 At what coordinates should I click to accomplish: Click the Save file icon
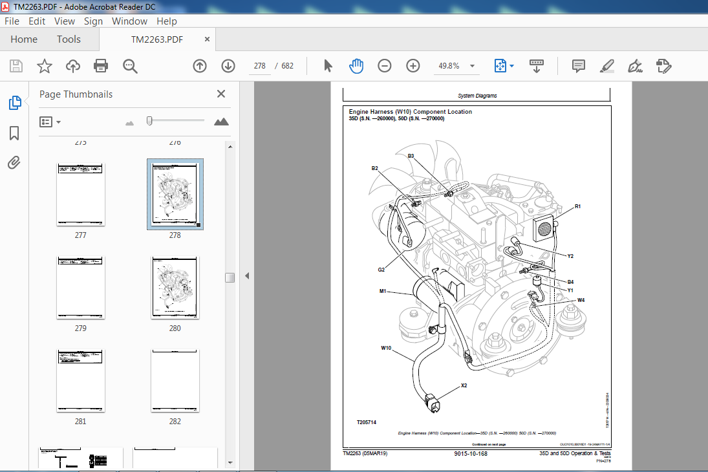click(16, 66)
